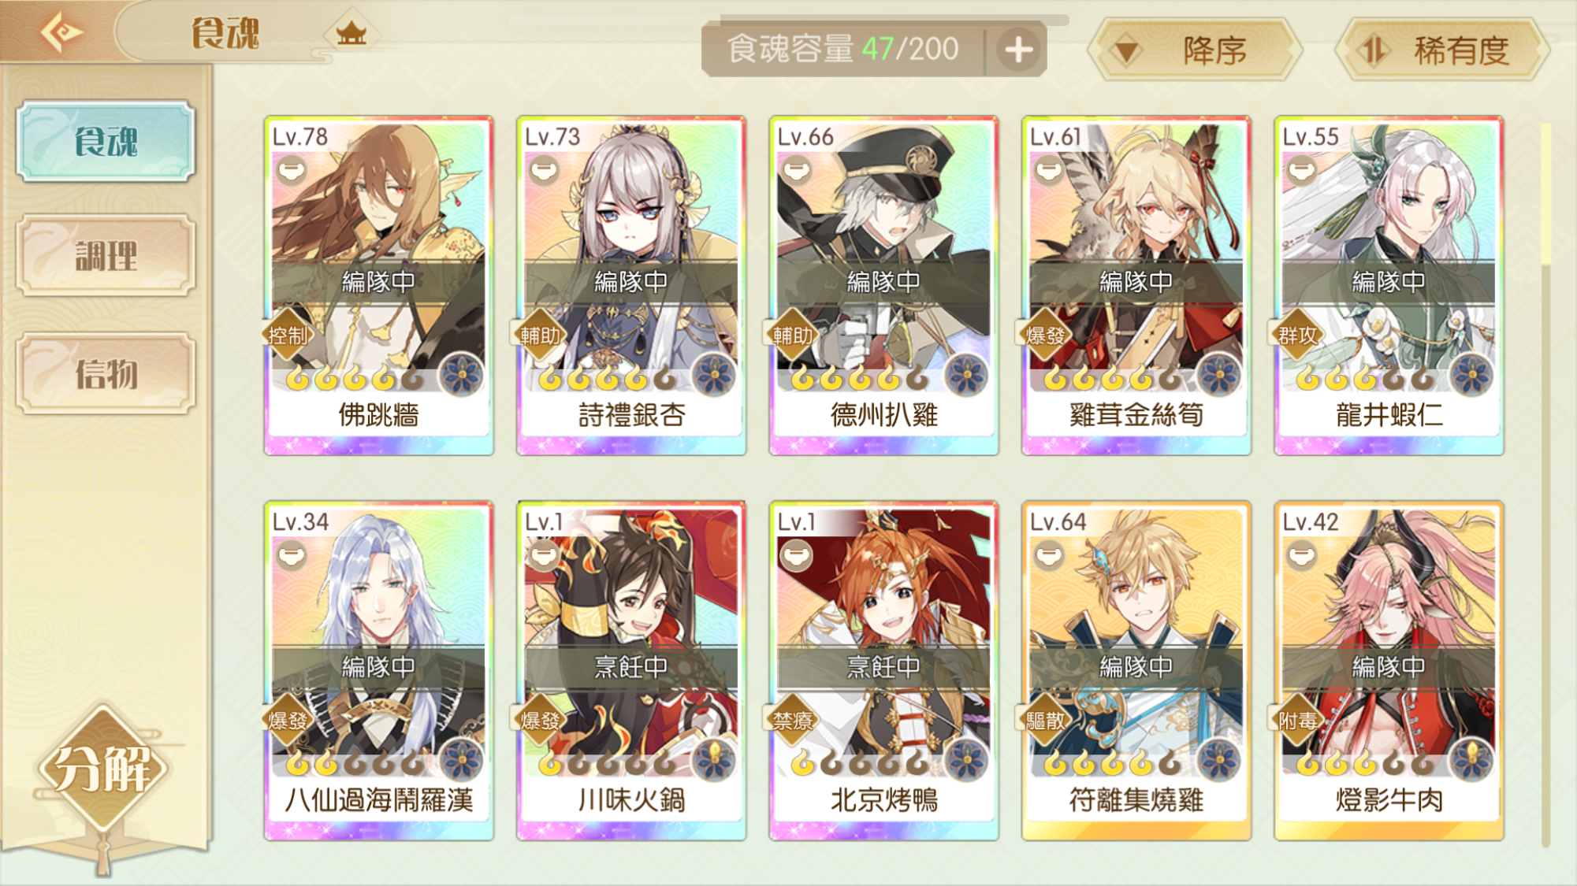
Task: Open the home pagoda icon
Action: point(351,34)
